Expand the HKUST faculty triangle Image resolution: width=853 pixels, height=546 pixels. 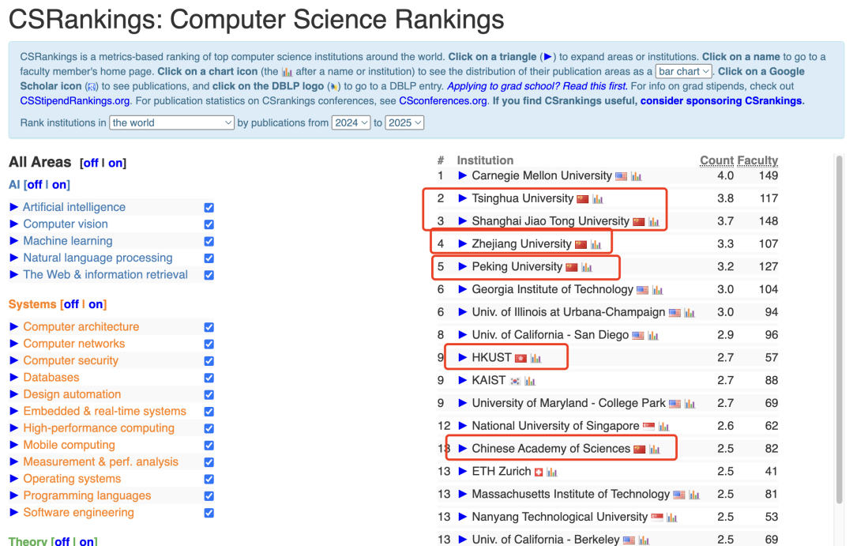[x=462, y=357]
